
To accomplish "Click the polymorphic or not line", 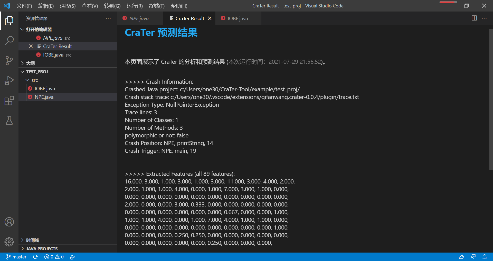I will coord(157,135).
